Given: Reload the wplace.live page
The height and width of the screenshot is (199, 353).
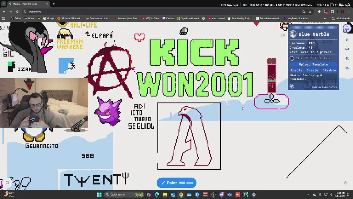Looking at the screenshot, I should click(x=17, y=12).
